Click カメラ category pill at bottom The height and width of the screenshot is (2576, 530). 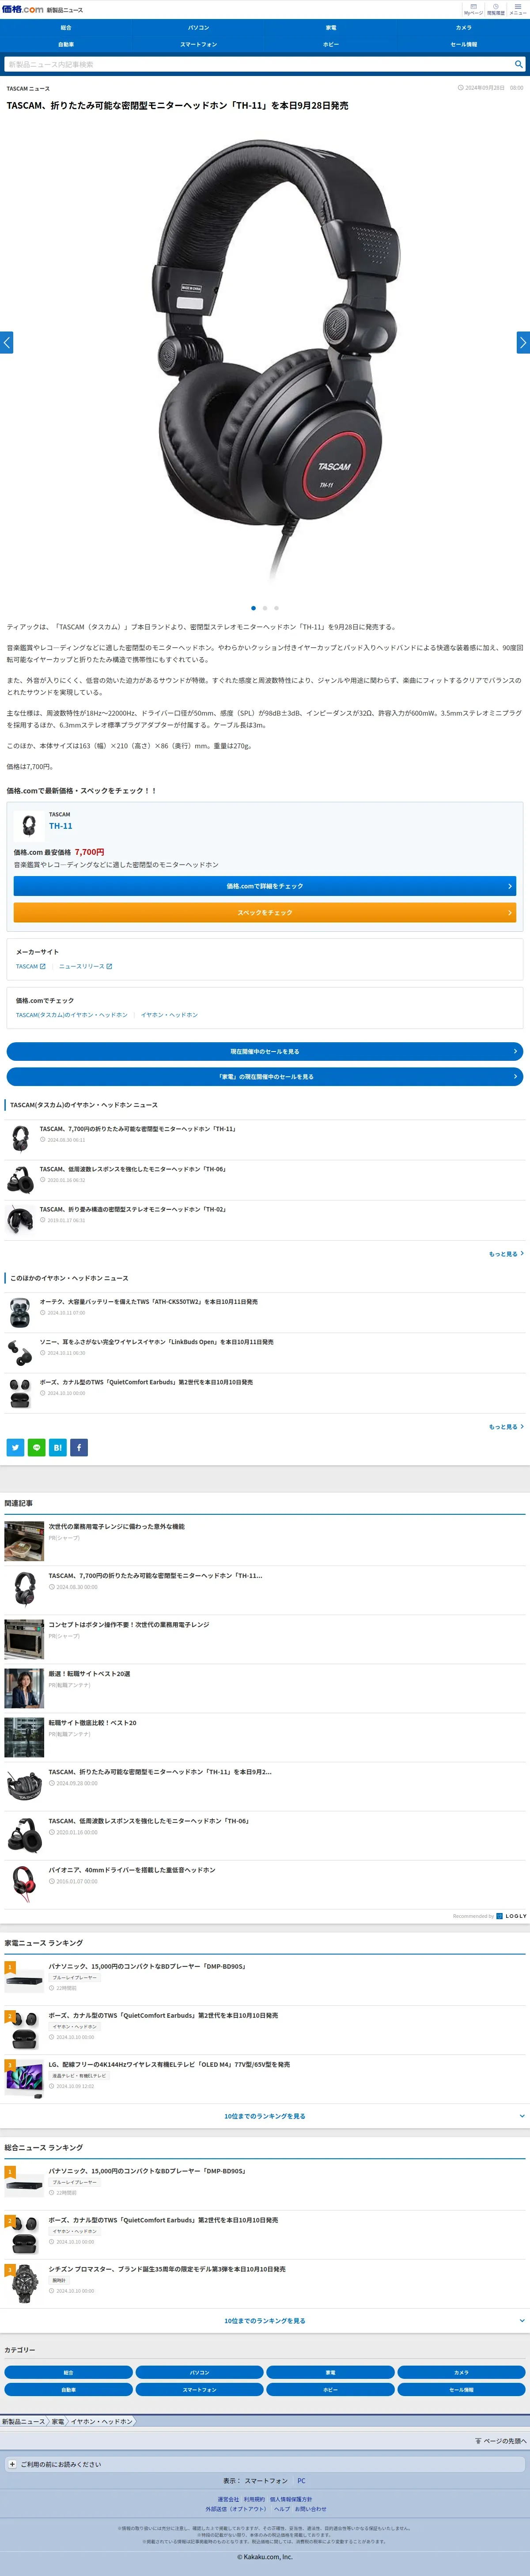click(461, 2372)
